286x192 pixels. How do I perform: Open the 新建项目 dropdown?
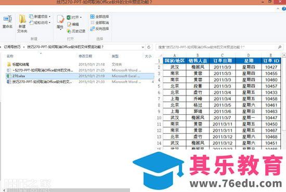[40, 17]
